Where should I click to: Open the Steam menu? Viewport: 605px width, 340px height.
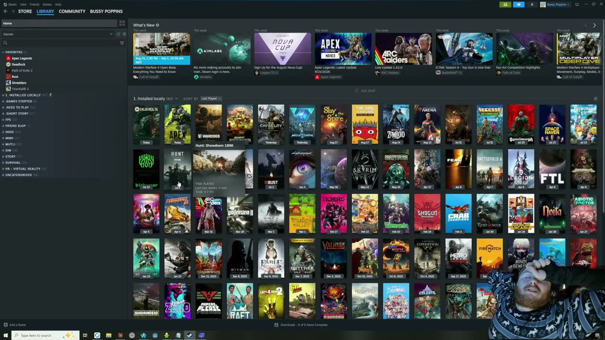[12, 4]
